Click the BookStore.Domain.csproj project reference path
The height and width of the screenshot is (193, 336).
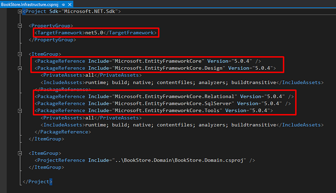(179, 160)
